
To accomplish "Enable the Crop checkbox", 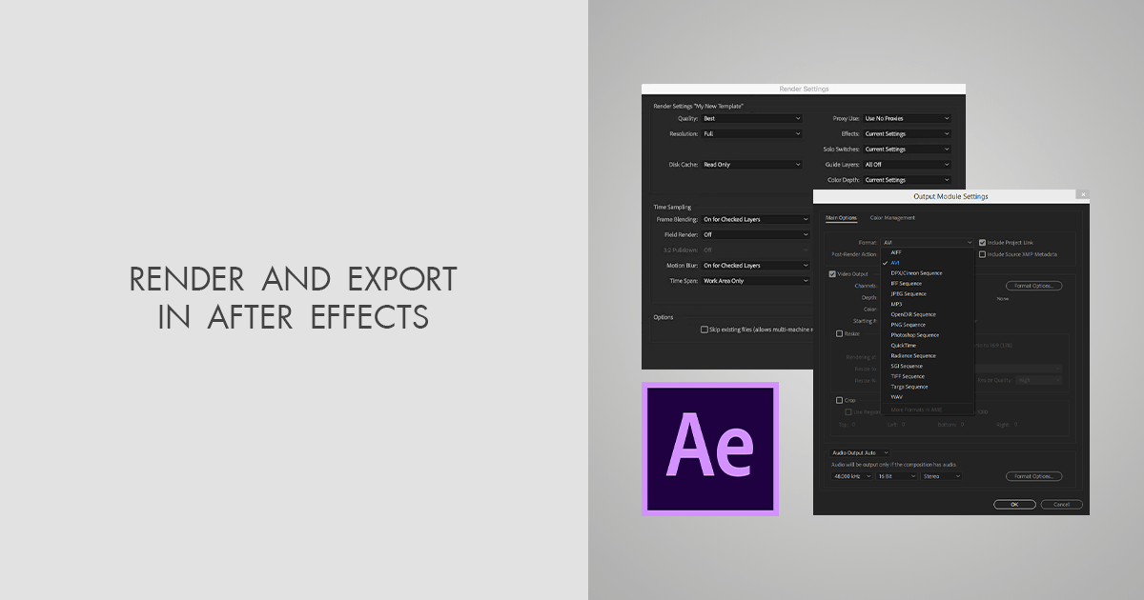I will tap(840, 400).
